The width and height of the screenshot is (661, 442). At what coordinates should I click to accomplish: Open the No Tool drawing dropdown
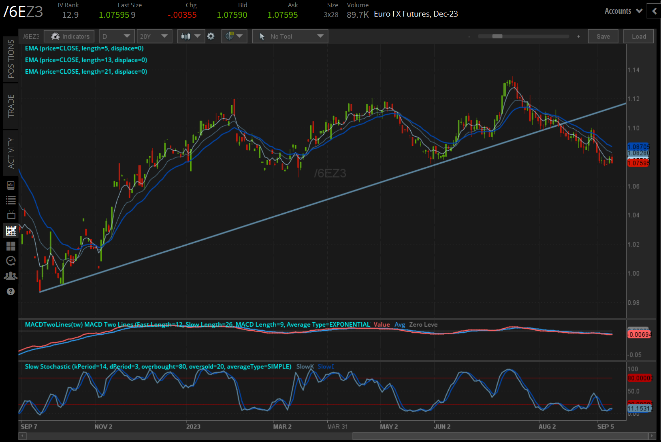290,36
